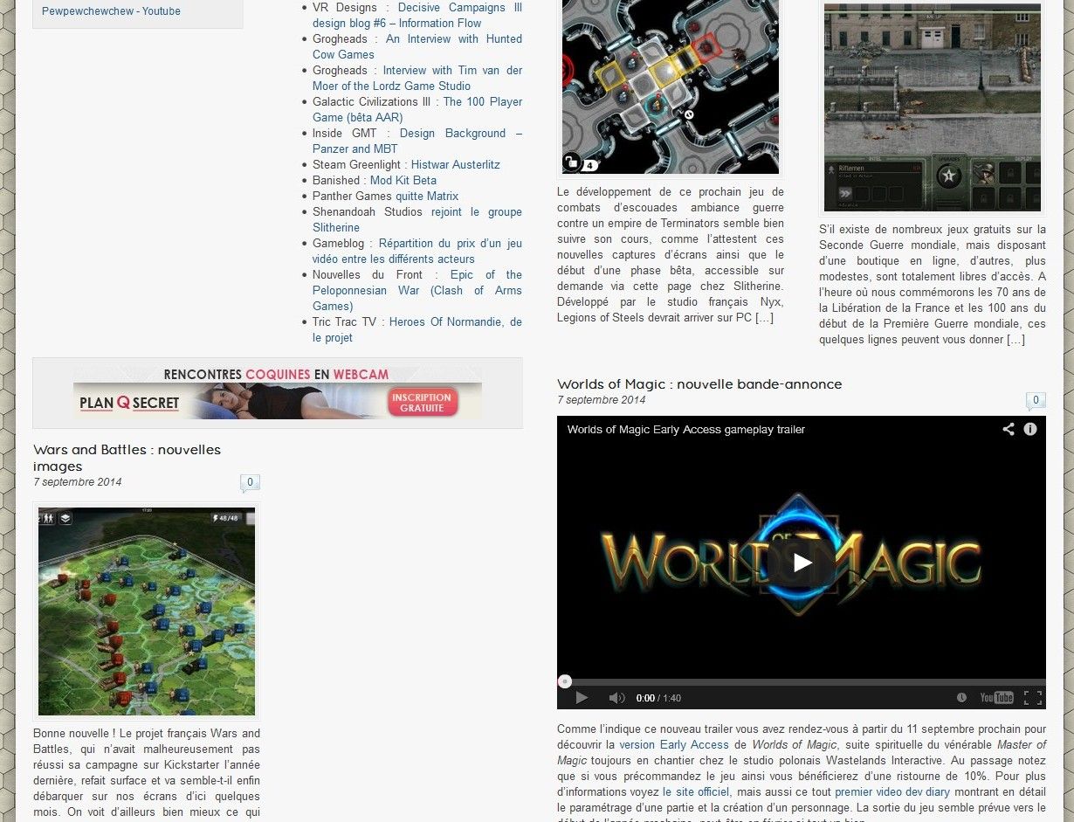Open An Interview with Hunted Cow Games

click(x=417, y=46)
